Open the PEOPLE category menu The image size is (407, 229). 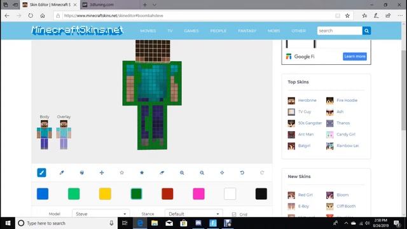coord(218,31)
